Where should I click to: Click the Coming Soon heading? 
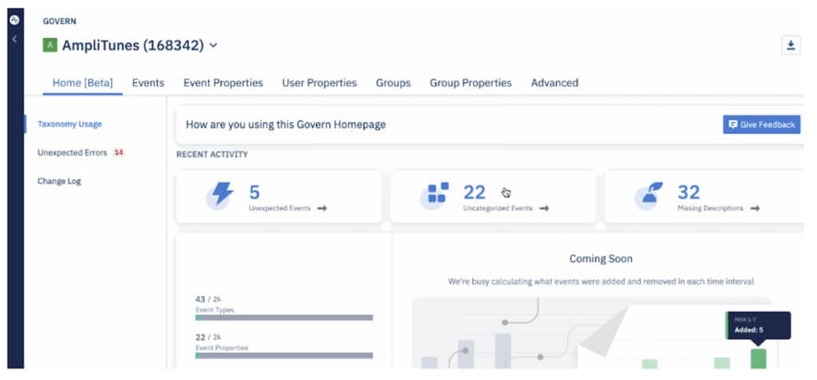coord(601,259)
